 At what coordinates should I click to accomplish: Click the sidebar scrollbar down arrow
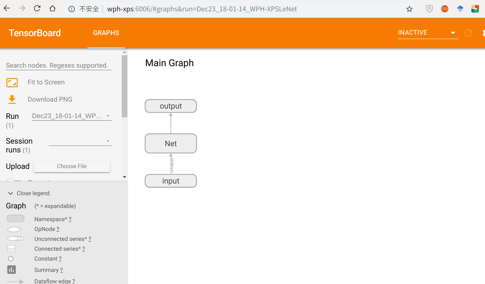tap(124, 177)
